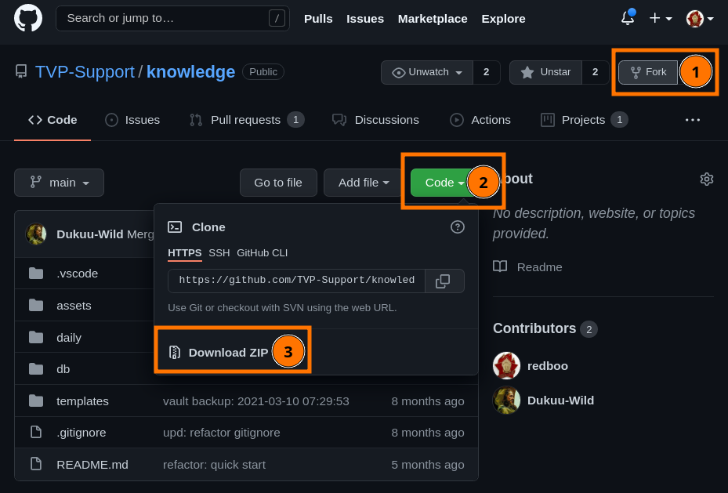Click redboo's avatar in Contributors
The width and height of the screenshot is (728, 493).
pos(506,366)
